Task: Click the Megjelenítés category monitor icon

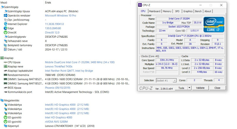Action: (2, 100)
